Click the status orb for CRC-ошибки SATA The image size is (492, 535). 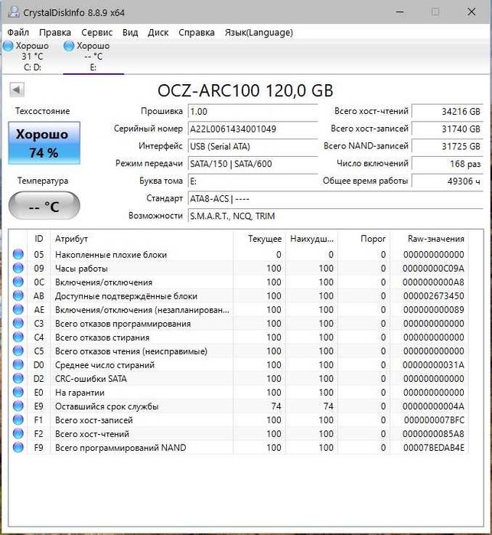(18, 378)
